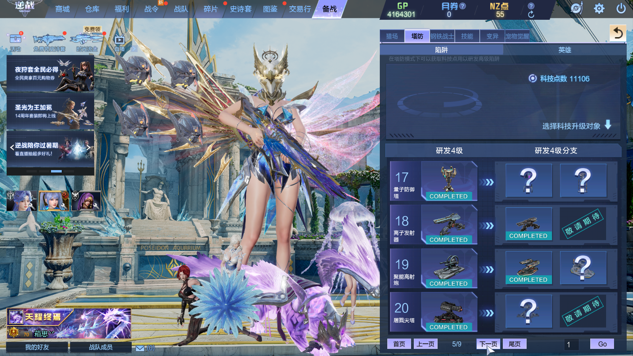Select trap 18 离子发射器
The image size is (633, 356).
pos(434,225)
